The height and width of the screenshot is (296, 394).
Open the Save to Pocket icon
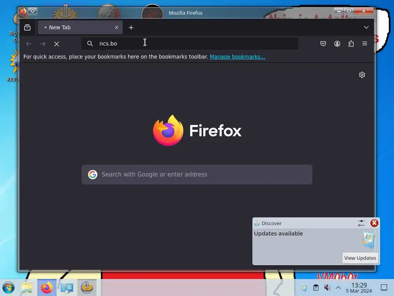pyautogui.click(x=323, y=44)
